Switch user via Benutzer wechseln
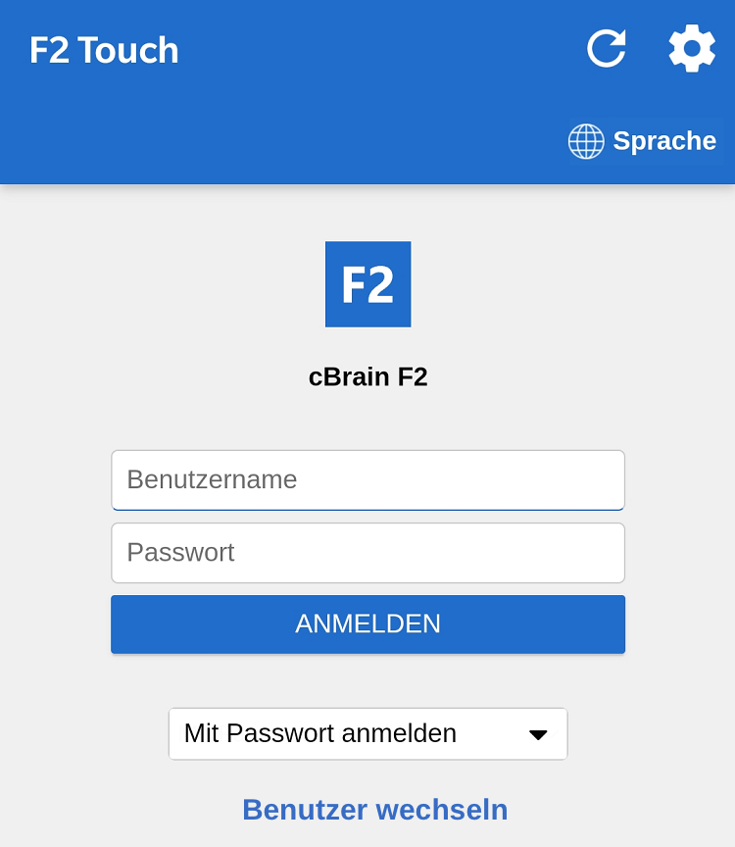This screenshot has height=847, width=735. (374, 810)
